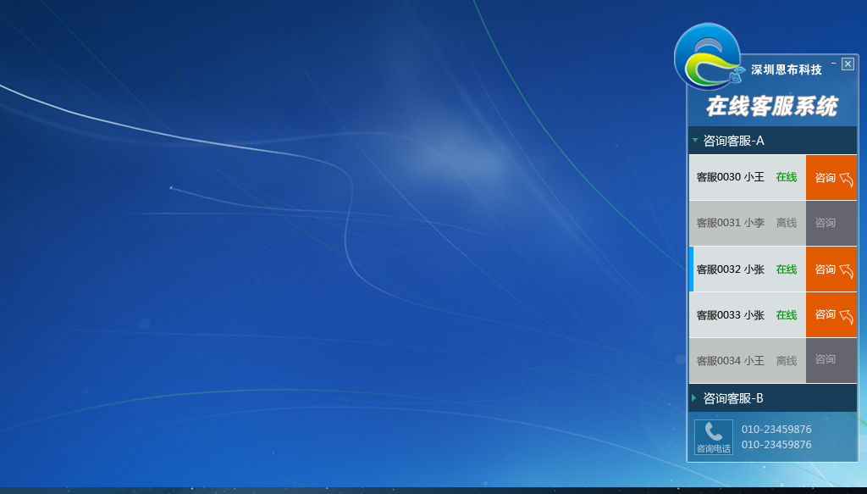
Task: Click orange 咨询 button for 客服0033 小张
Action: pyautogui.click(x=831, y=314)
